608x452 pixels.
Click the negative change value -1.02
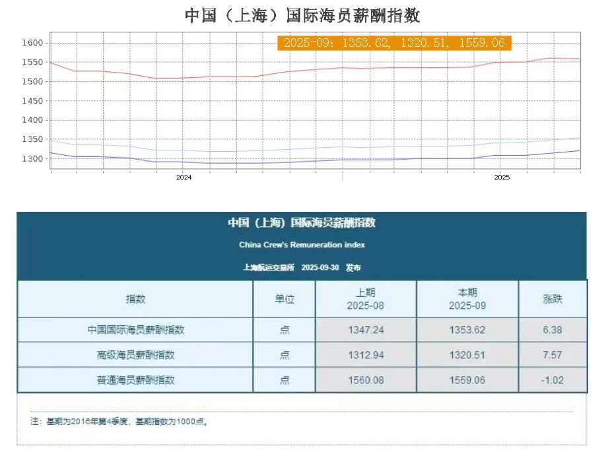(x=553, y=379)
